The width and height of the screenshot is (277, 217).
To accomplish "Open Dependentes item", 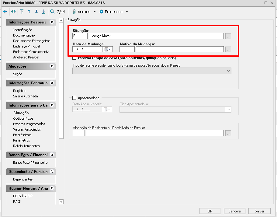I will (x=23, y=179).
